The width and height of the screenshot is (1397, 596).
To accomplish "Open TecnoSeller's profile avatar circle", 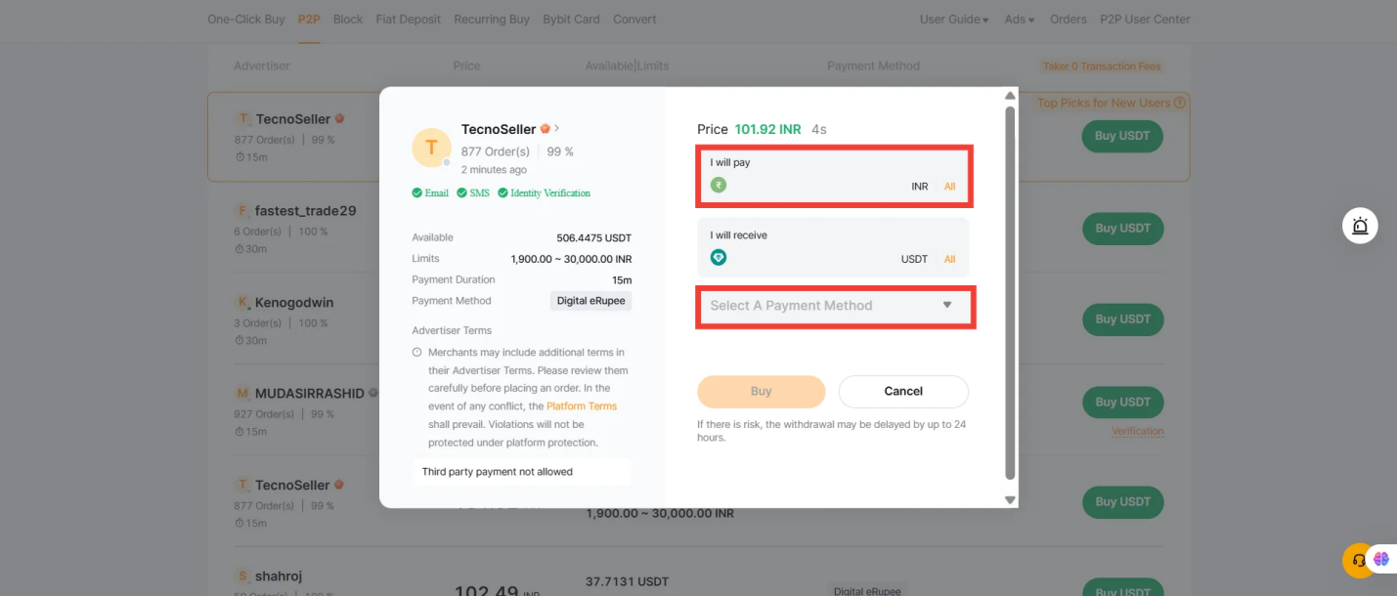I will click(x=431, y=147).
